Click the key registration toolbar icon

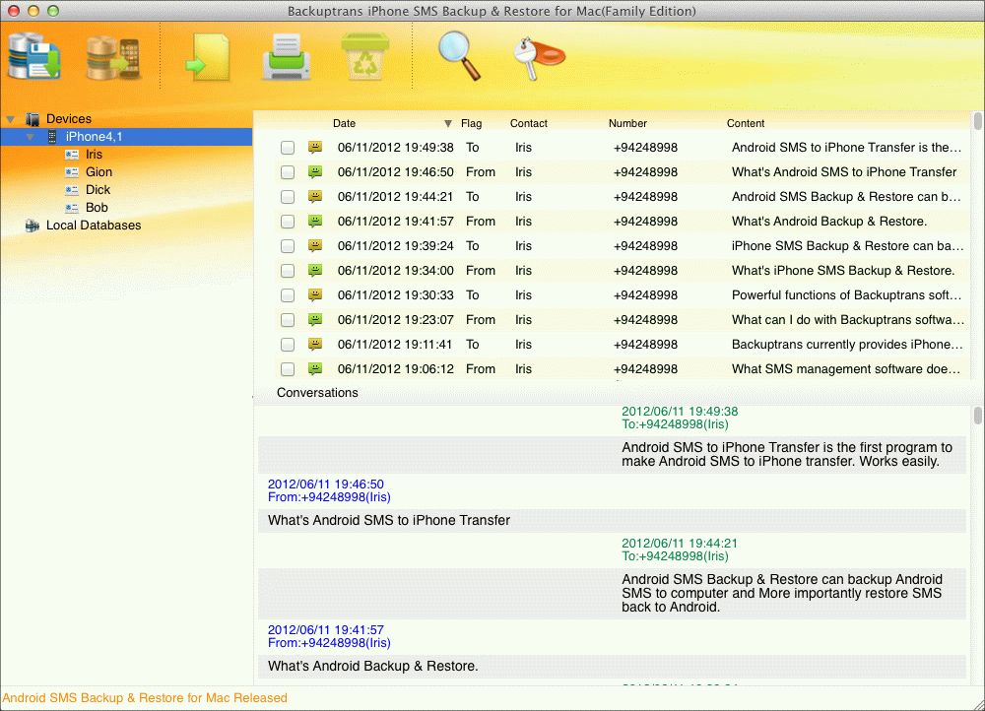(x=538, y=57)
